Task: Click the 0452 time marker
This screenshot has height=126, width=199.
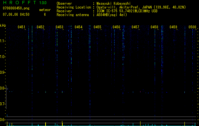Action: pos(40,27)
